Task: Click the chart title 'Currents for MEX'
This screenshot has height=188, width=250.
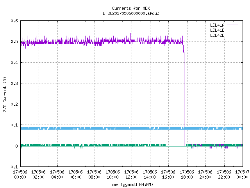Action: [131, 8]
